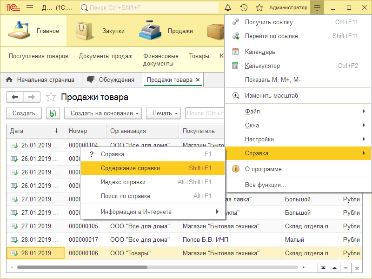Image resolution: width=372 pixels, height=279 pixels.
Task: Choose Показать M, M+, M- item
Action: click(x=298, y=80)
